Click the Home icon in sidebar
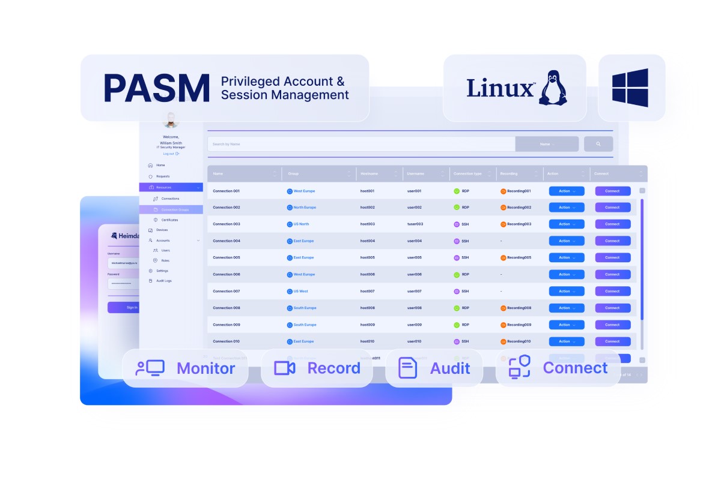The image size is (721, 480). [x=150, y=165]
